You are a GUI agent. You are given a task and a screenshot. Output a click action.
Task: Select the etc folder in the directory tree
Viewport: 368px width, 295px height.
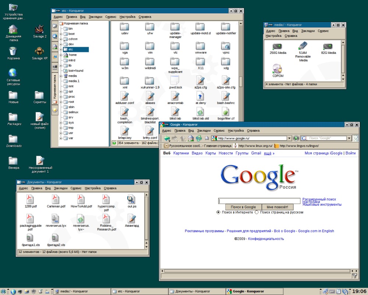(x=75, y=49)
